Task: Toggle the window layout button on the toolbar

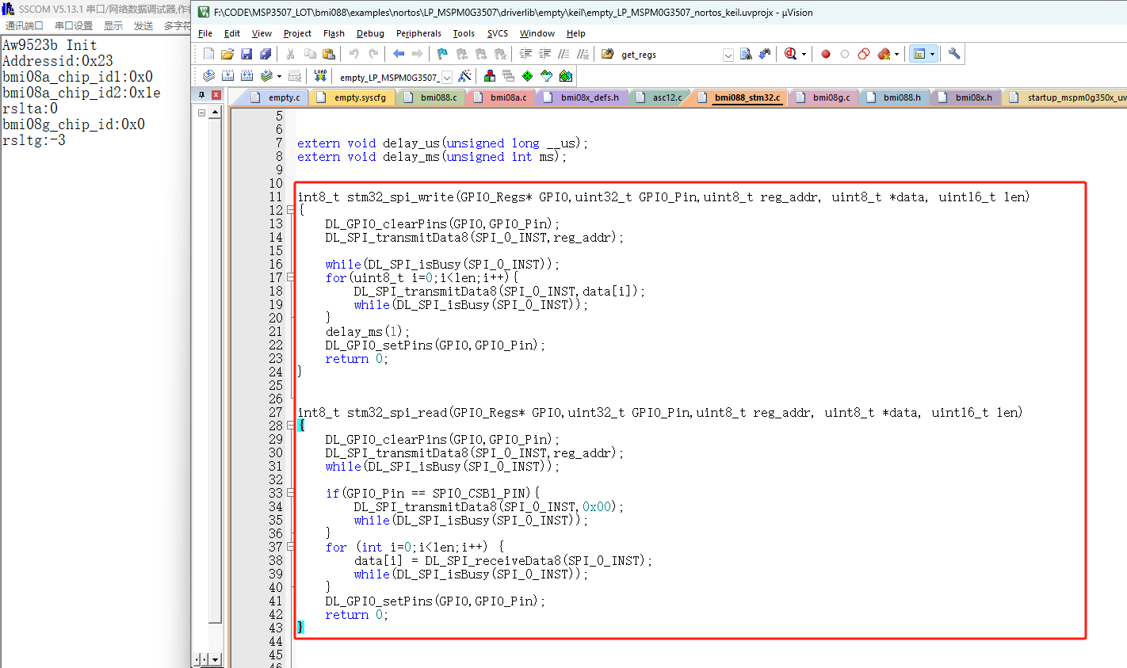Action: coord(919,54)
